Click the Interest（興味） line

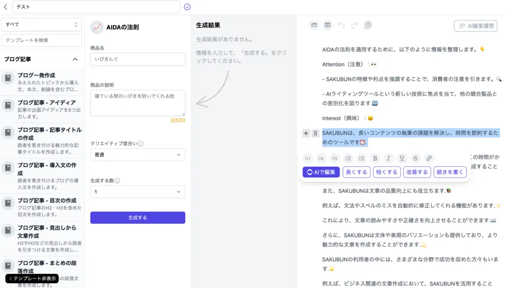point(348,118)
